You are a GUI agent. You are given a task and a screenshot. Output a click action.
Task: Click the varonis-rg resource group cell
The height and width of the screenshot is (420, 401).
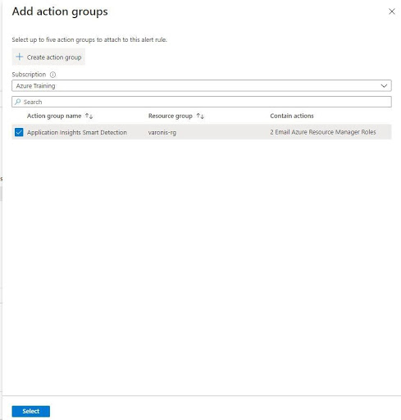[162, 132]
